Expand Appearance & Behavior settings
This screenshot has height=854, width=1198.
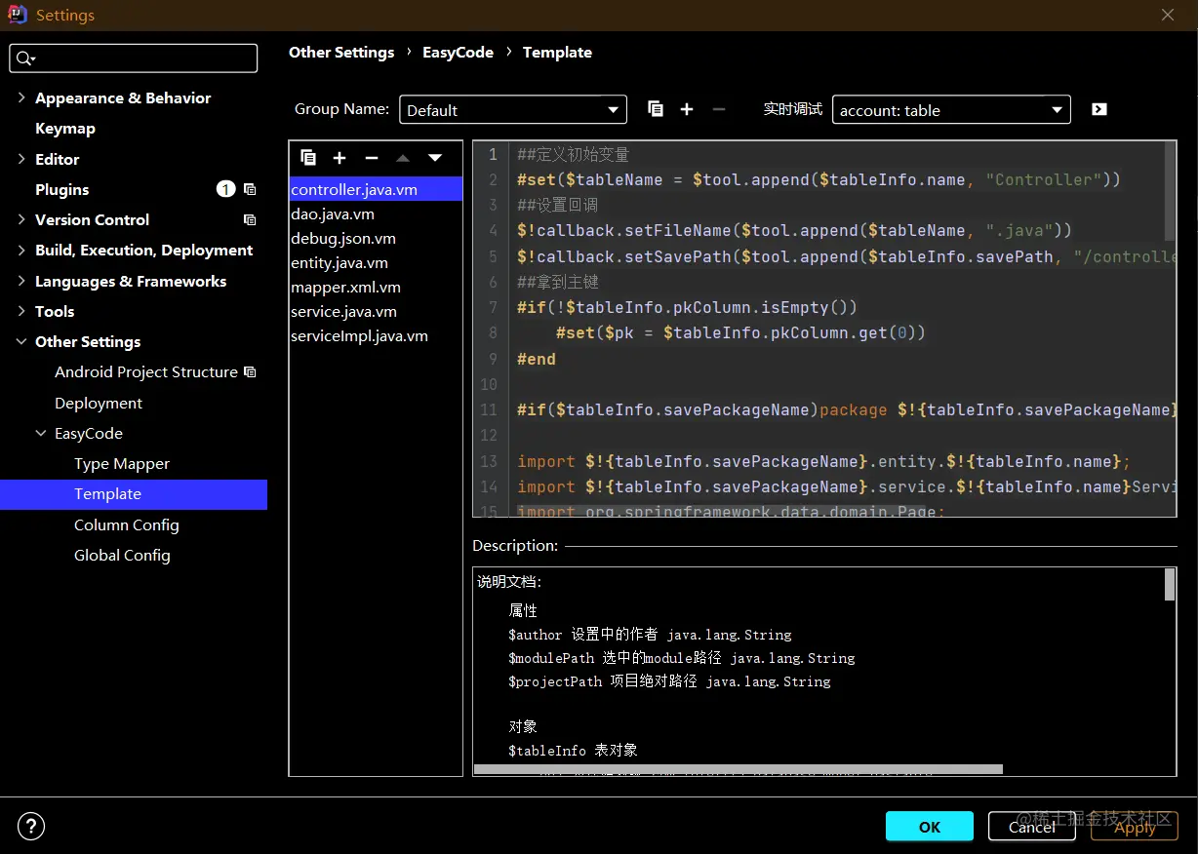pos(21,97)
